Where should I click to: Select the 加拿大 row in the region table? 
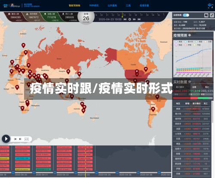[x=192, y=149]
